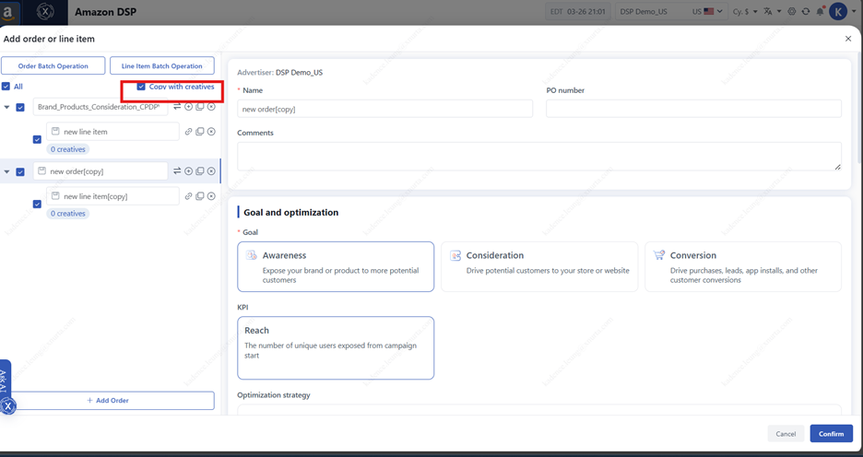Select the Consideration goal card

coord(539,266)
